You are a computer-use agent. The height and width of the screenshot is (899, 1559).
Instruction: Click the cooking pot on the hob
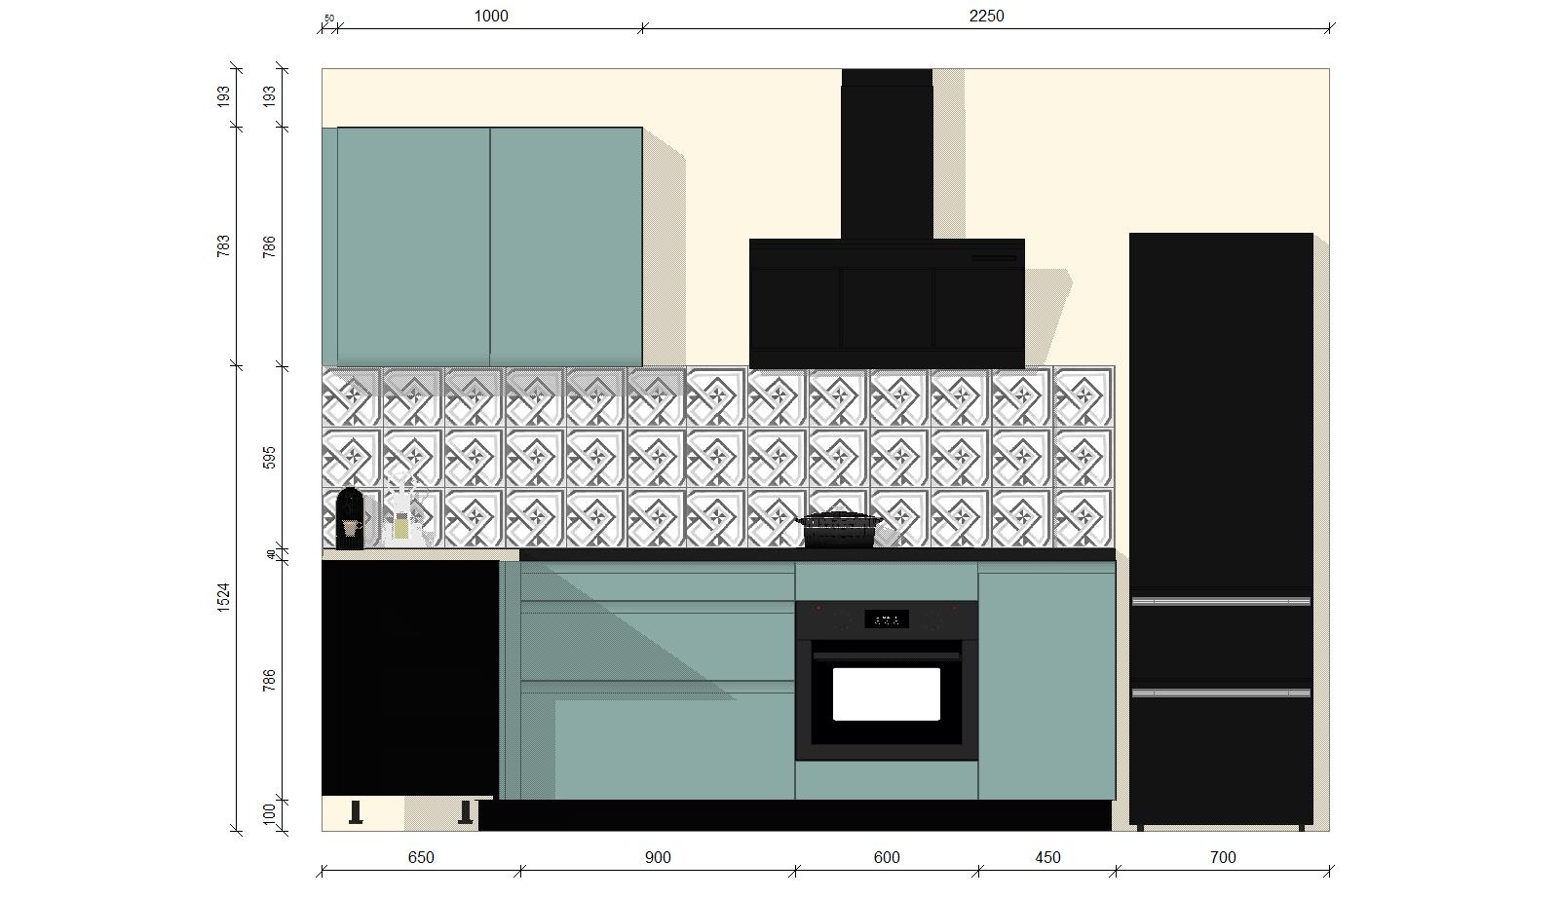pos(838,531)
